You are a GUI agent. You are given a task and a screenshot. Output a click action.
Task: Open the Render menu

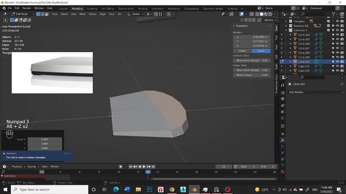coord(27,8)
